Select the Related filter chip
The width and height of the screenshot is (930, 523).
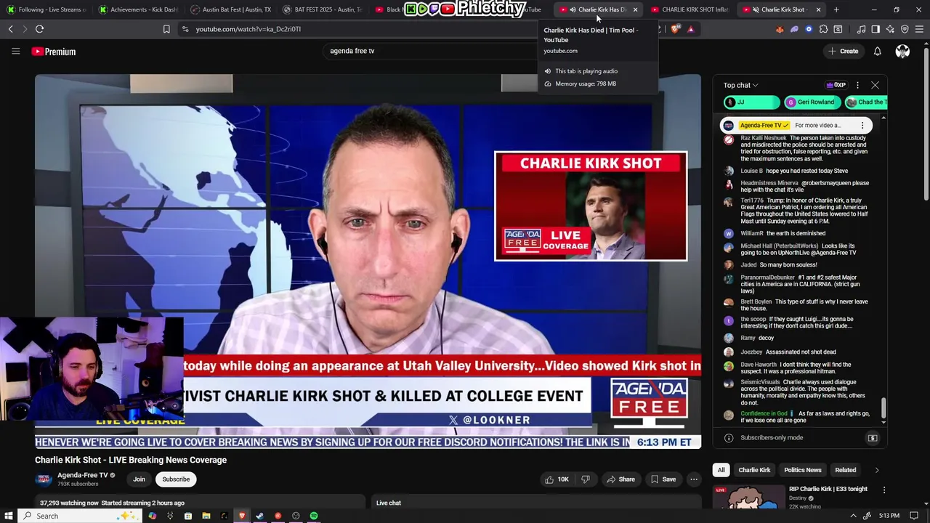846,470
